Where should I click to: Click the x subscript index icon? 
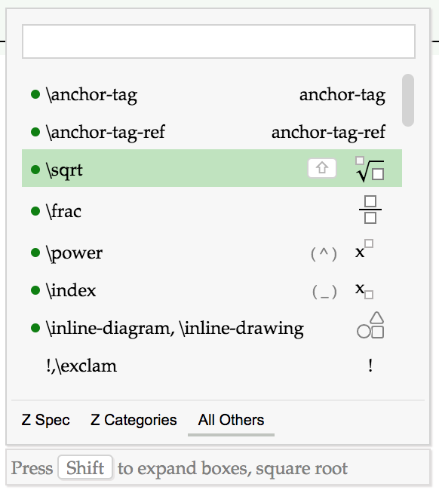364,291
